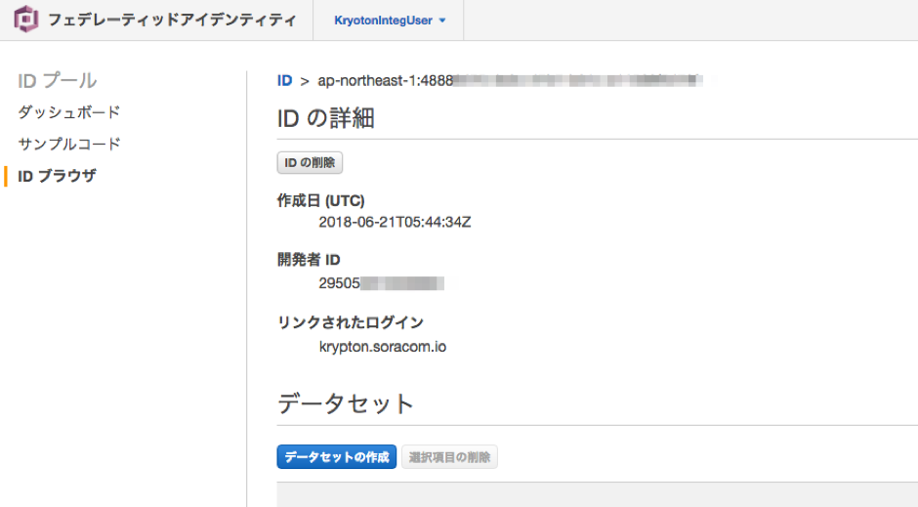Click the データセット section heading
Viewport: 918px width, 507px height.
346,403
